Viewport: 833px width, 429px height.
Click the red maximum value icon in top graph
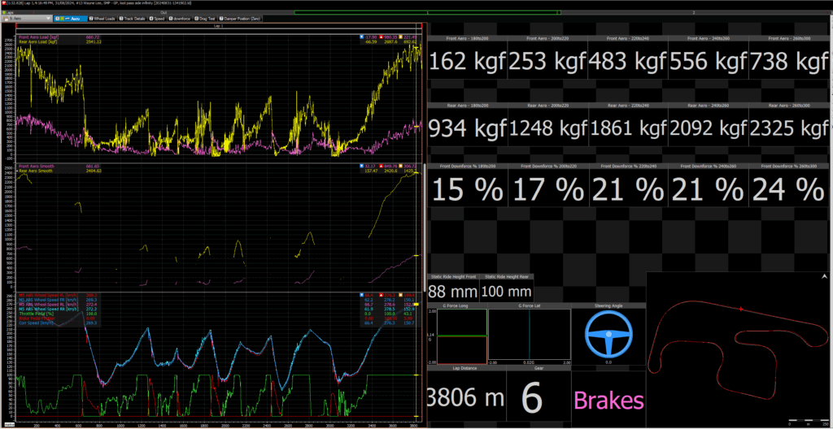point(380,37)
